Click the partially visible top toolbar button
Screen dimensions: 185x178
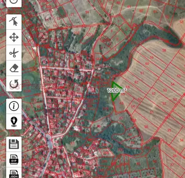[14, 3]
